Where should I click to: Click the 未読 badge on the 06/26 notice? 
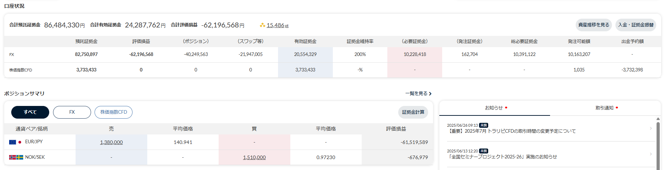click(484, 125)
